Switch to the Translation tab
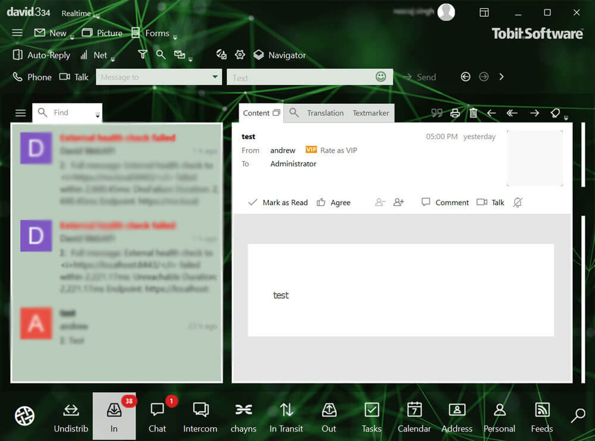This screenshot has width=595, height=441. pyautogui.click(x=325, y=113)
